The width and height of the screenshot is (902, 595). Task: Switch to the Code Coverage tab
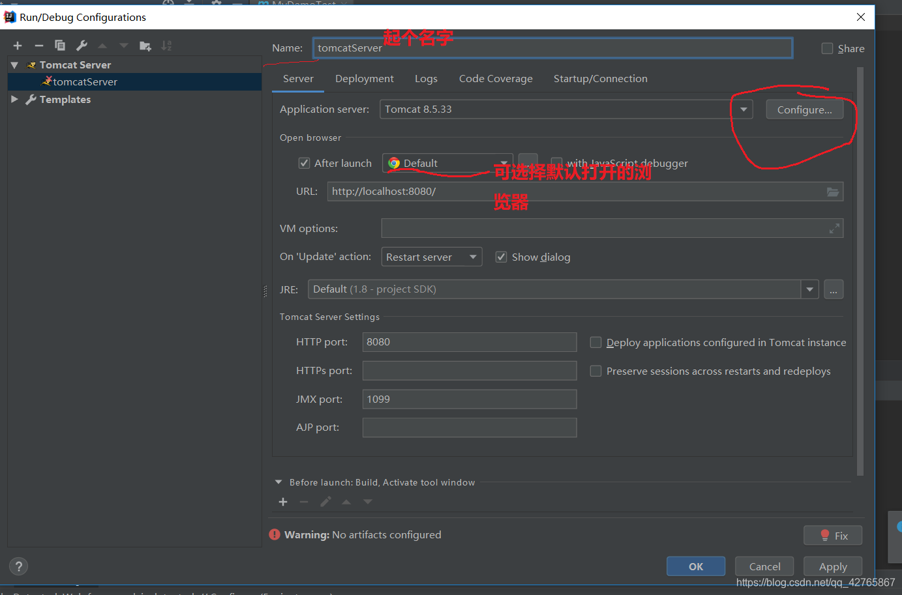496,79
